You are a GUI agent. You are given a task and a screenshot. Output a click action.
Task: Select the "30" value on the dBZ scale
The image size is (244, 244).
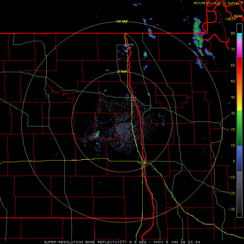pos(233,113)
